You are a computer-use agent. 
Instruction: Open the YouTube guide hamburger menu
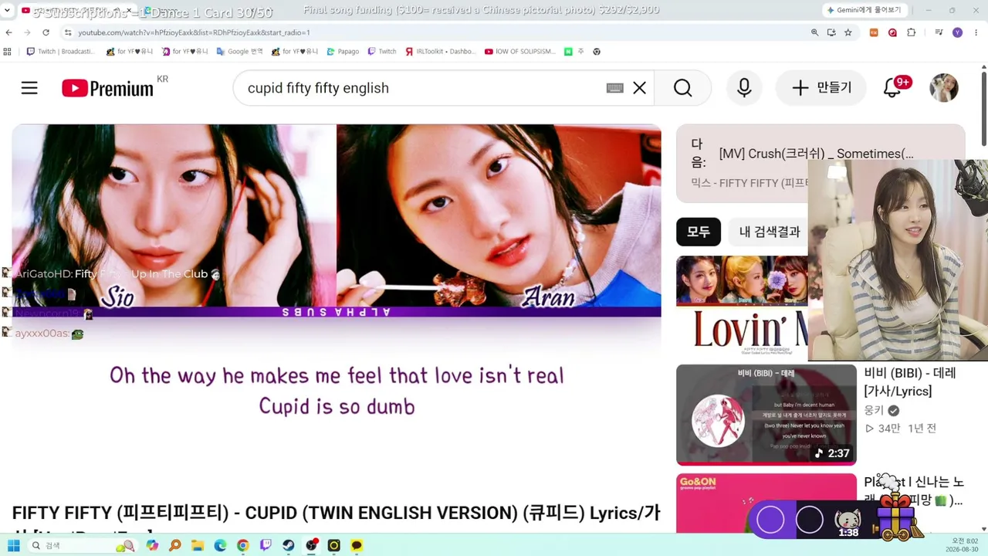click(x=29, y=88)
